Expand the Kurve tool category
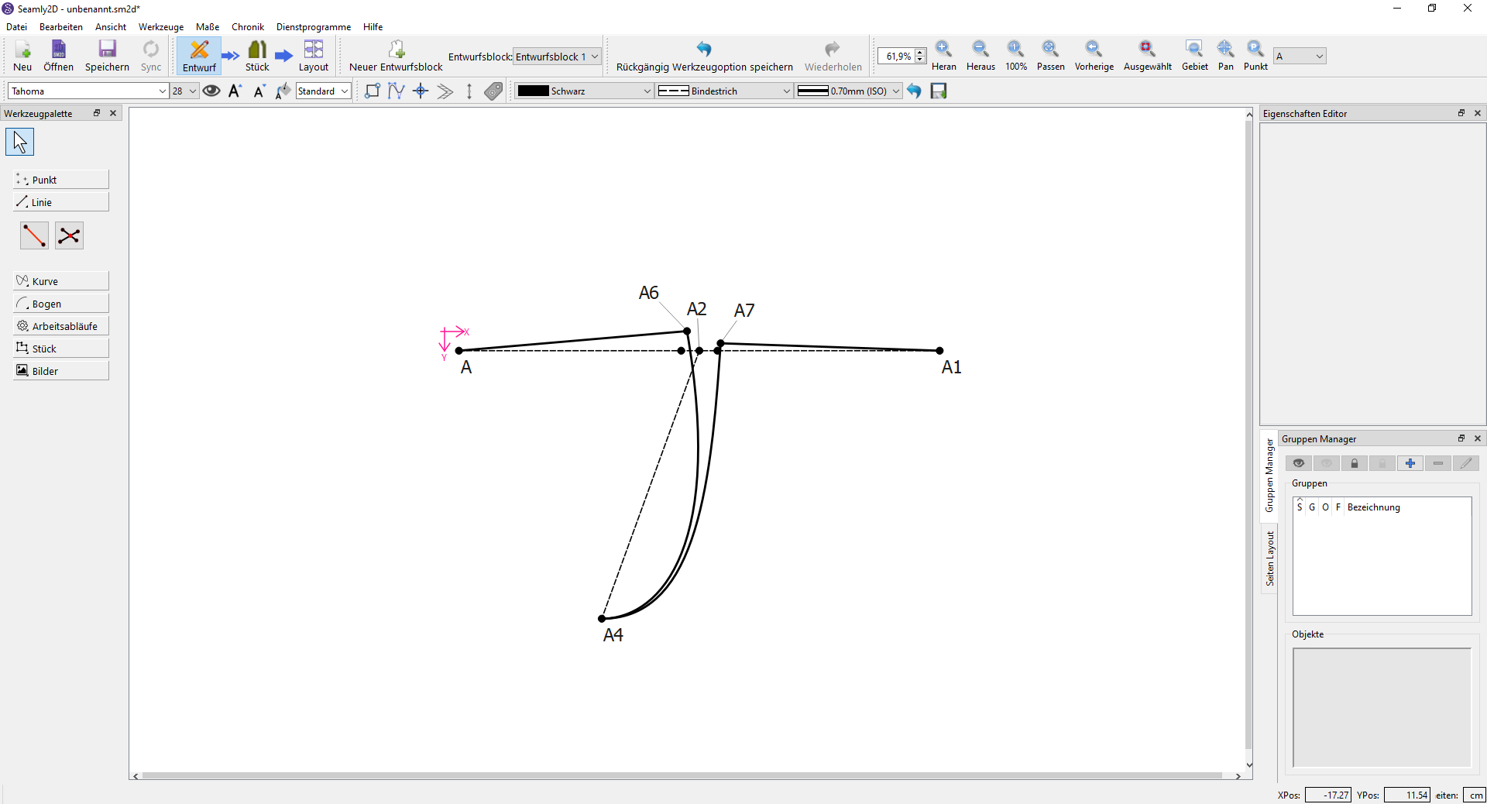Screen dimensions: 1487x804 click(x=60, y=281)
